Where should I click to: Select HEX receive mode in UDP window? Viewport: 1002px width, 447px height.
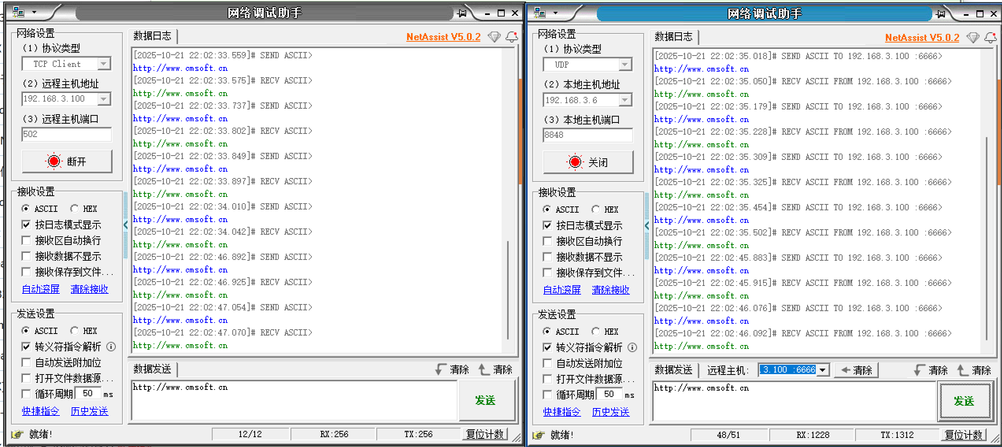[x=595, y=210]
